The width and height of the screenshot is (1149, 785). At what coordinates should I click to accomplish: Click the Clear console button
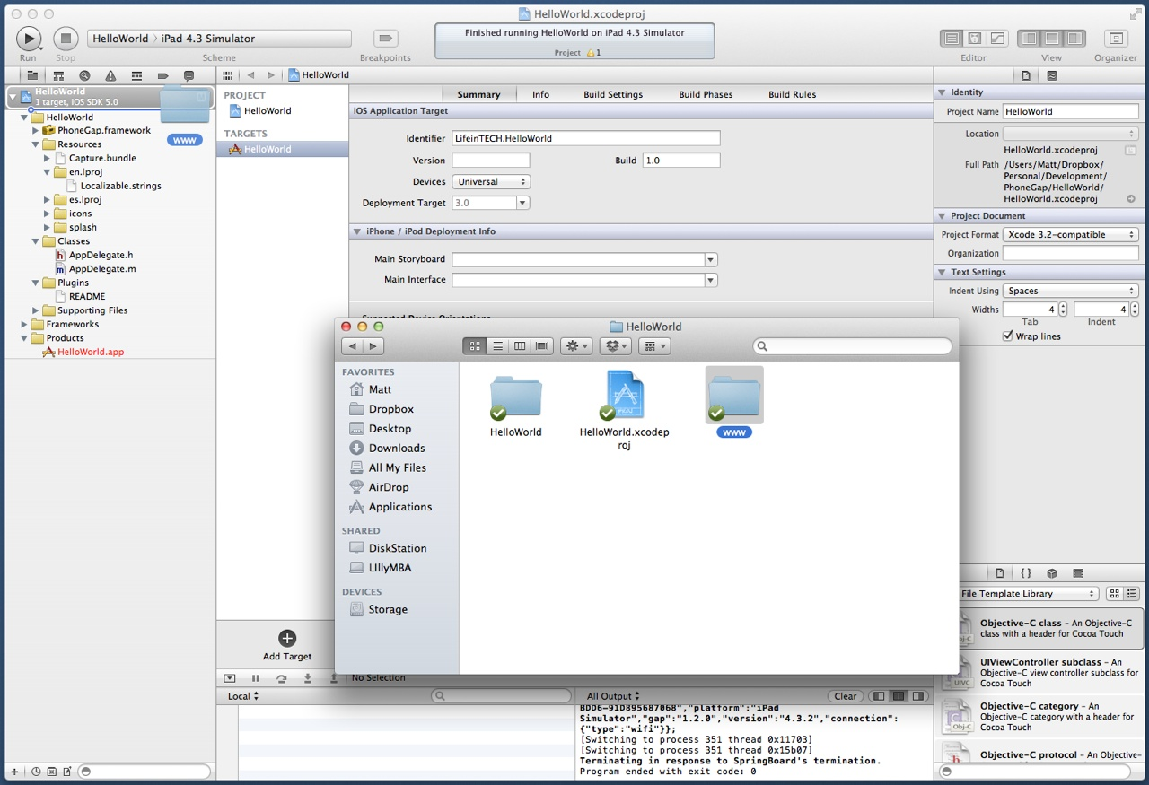845,696
